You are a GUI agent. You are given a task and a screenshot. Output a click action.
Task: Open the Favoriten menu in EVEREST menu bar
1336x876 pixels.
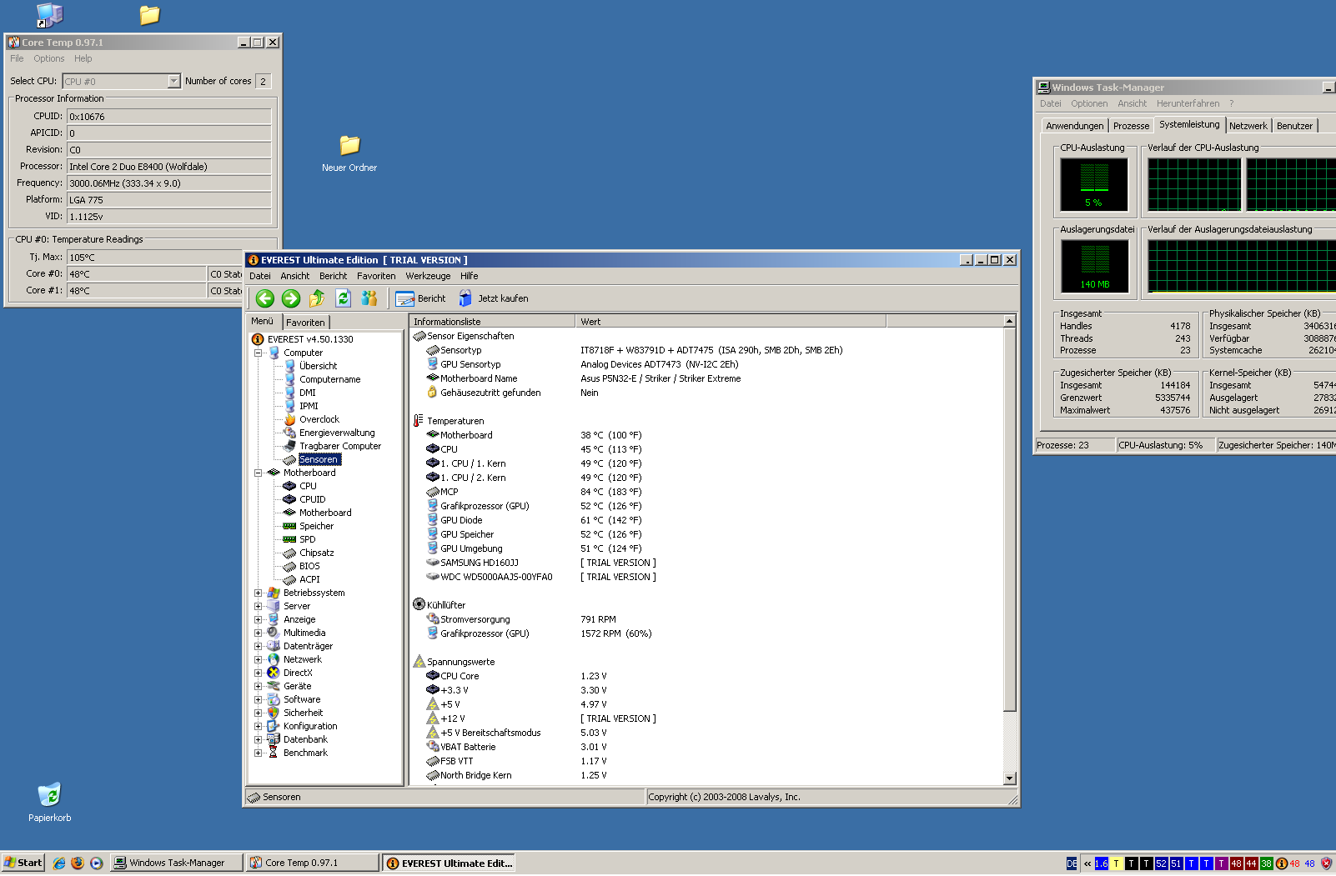click(376, 276)
